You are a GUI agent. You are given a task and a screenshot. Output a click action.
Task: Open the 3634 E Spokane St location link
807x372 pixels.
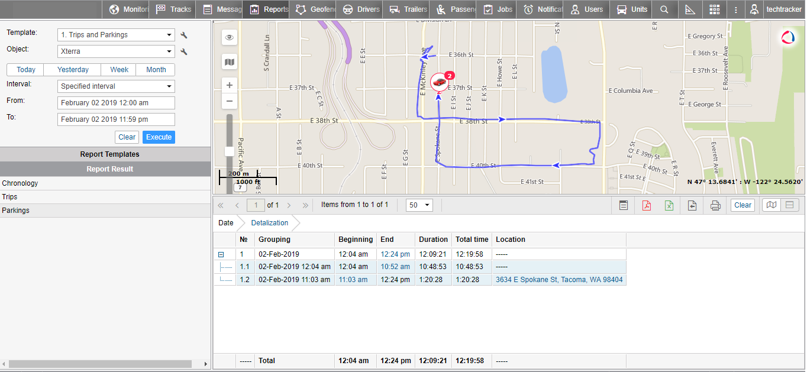559,280
